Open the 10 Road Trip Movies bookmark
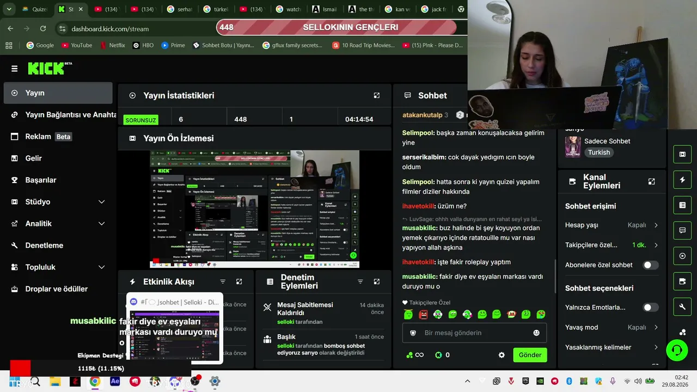This screenshot has height=392, width=697. pyautogui.click(x=364, y=45)
